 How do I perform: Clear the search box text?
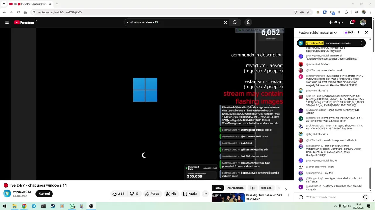226,22
